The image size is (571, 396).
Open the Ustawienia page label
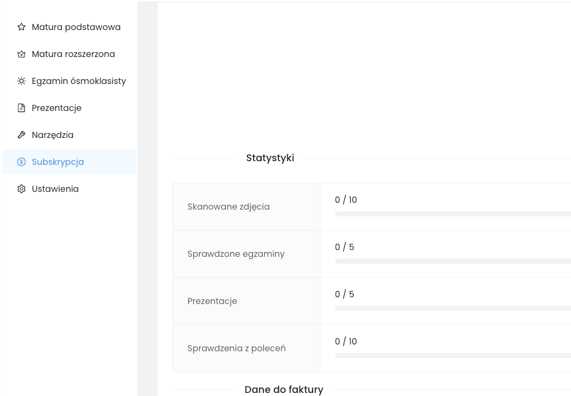point(55,189)
